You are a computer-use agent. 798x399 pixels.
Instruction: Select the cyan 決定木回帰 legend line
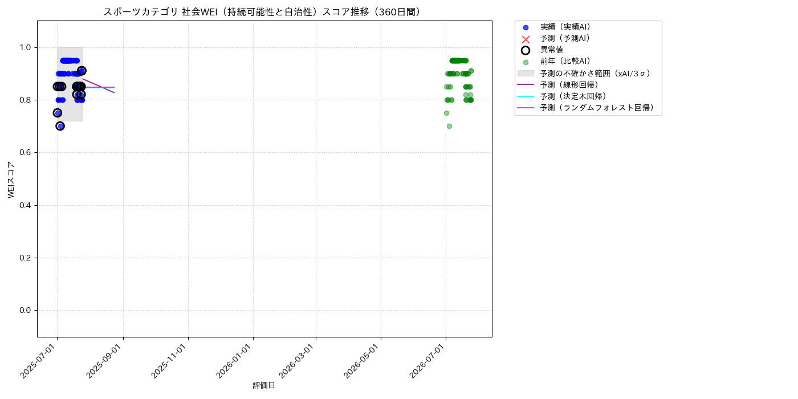coord(526,96)
